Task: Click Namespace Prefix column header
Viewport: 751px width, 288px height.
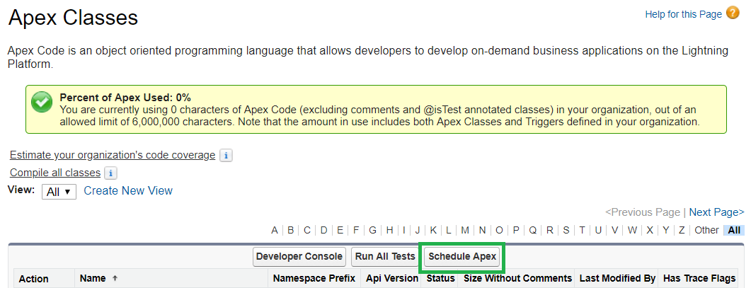Action: tap(314, 278)
